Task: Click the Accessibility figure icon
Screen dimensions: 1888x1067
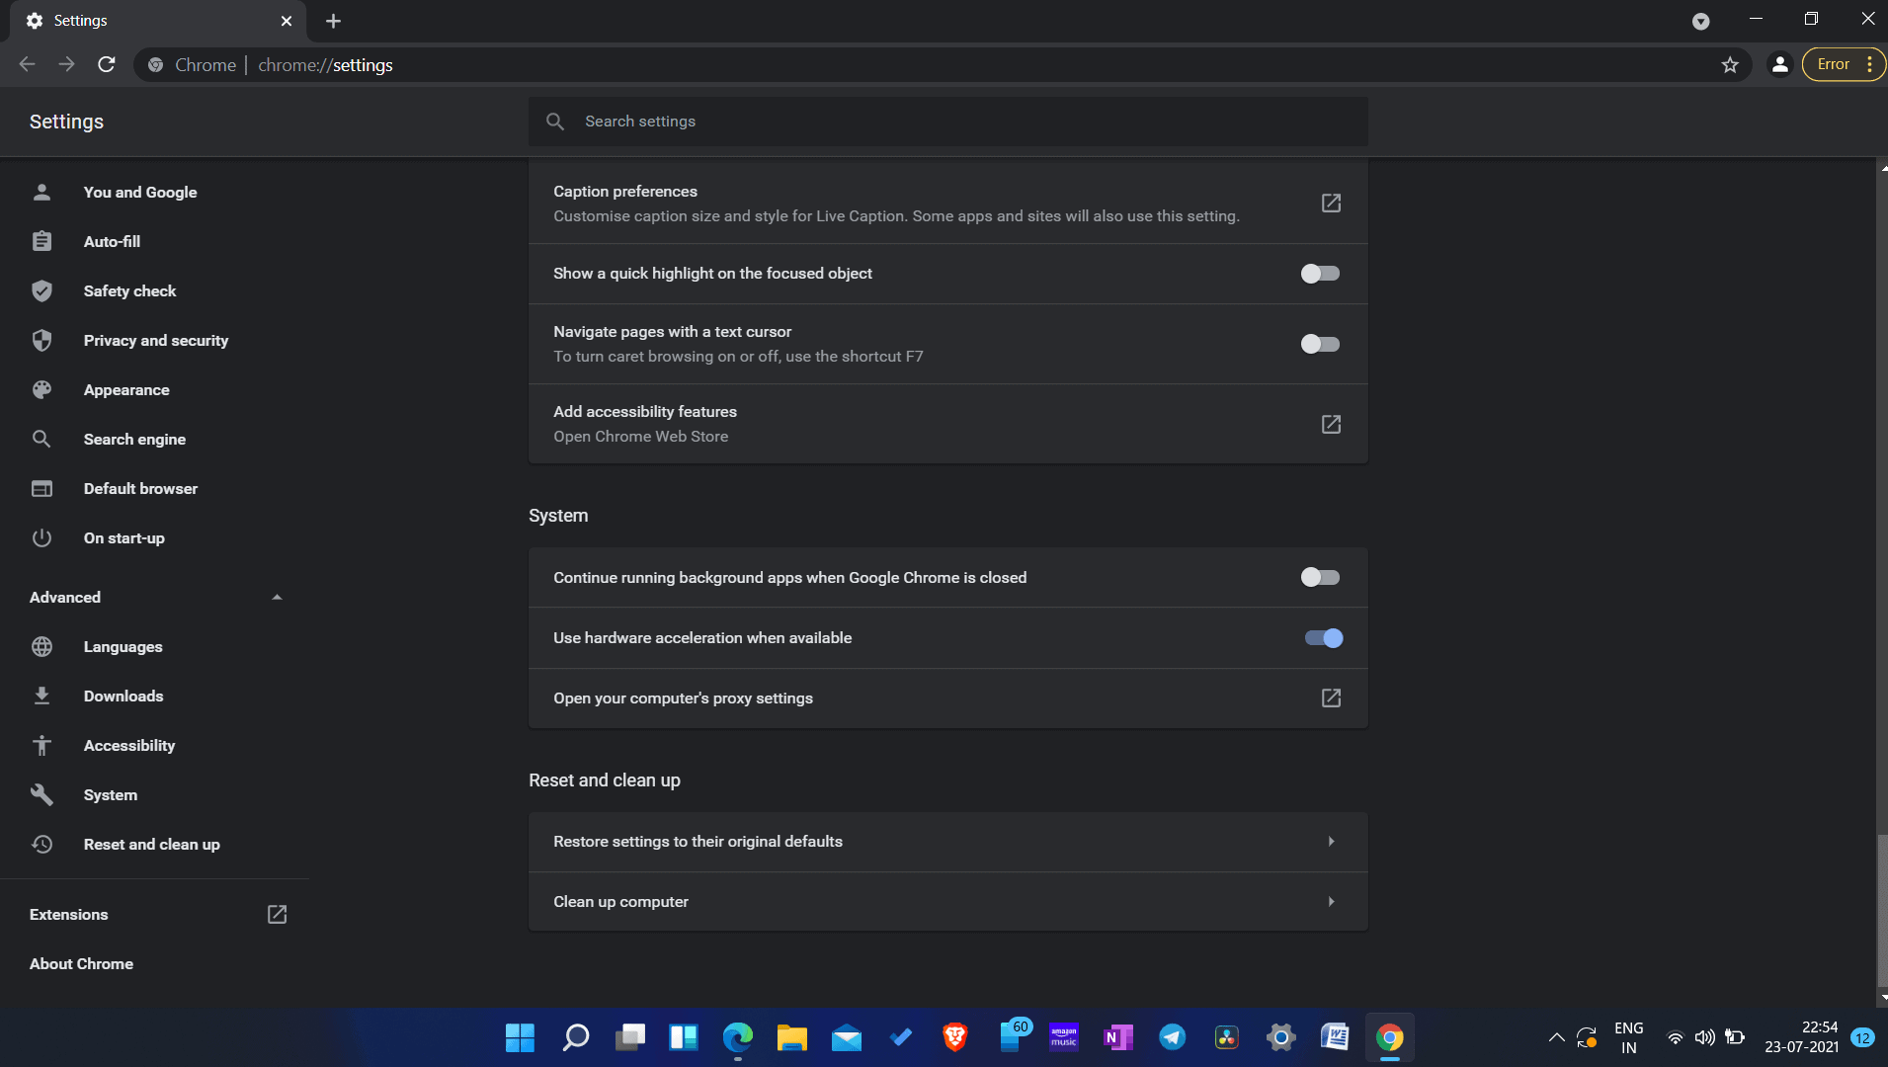Action: [41, 745]
